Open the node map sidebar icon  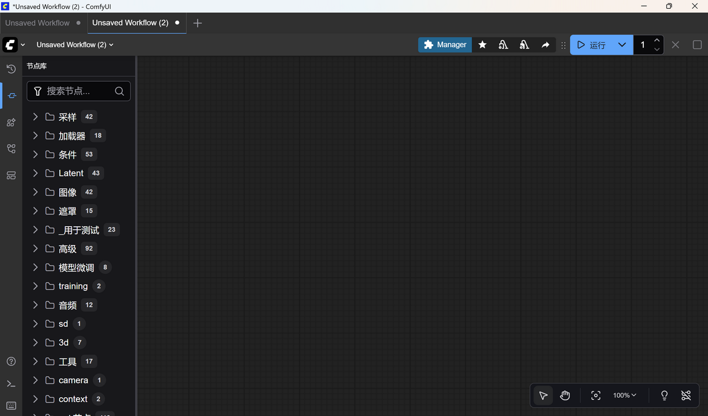pyautogui.click(x=11, y=148)
